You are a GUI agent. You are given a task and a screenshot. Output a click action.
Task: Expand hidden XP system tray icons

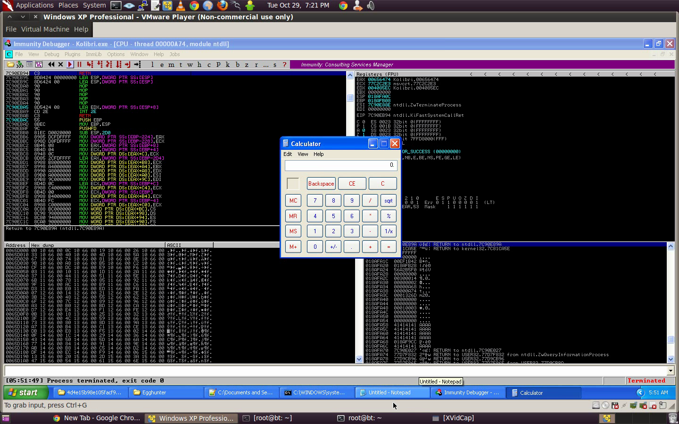640,392
